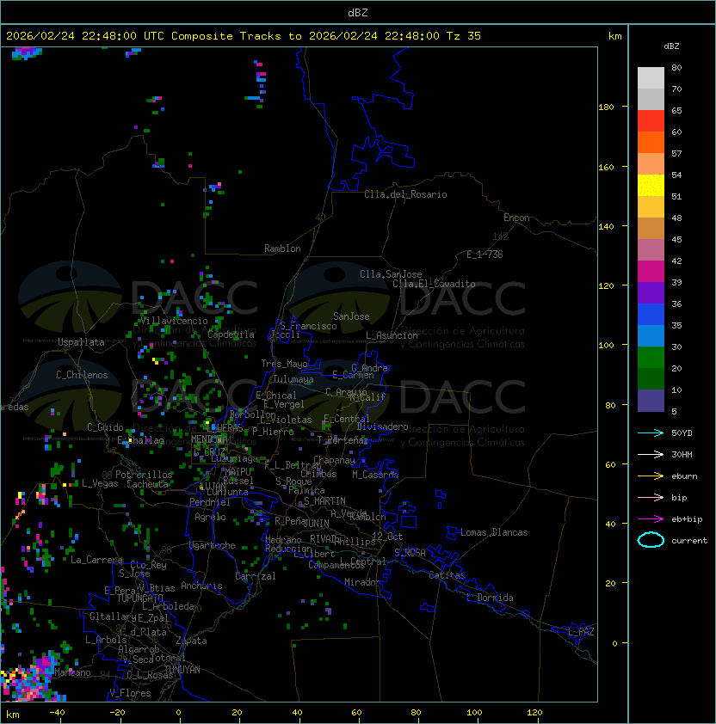
Task: Click the magenta-pink dBZ legend swatch
Action: pyautogui.click(x=651, y=272)
